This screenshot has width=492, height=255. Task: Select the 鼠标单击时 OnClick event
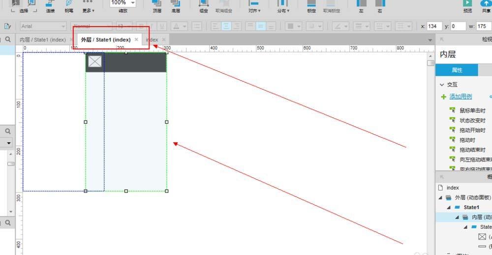point(472,111)
